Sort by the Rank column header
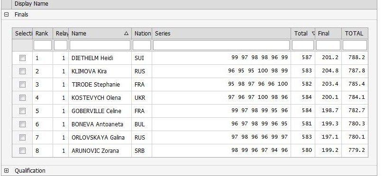384x176 pixels. click(x=43, y=33)
